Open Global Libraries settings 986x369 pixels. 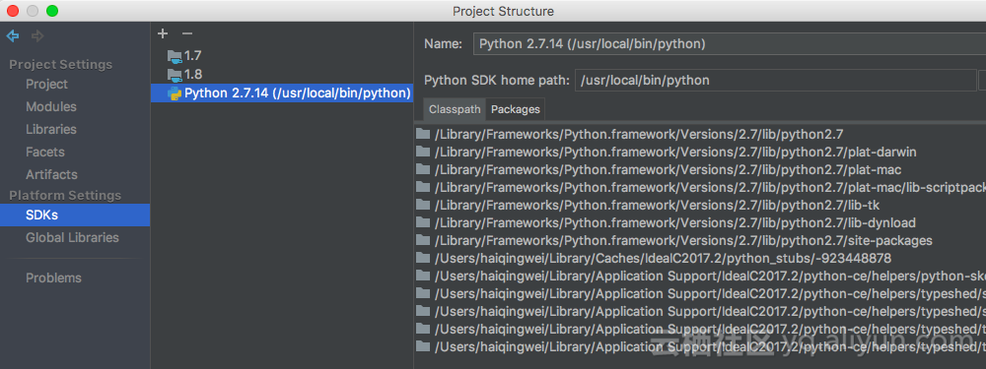pos(72,237)
